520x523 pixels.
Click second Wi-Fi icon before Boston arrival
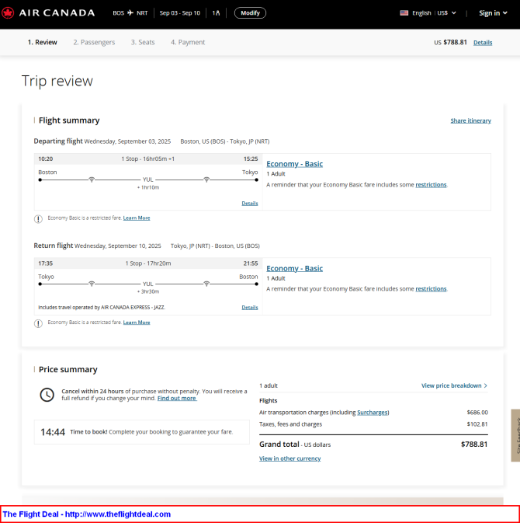pyautogui.click(x=206, y=284)
